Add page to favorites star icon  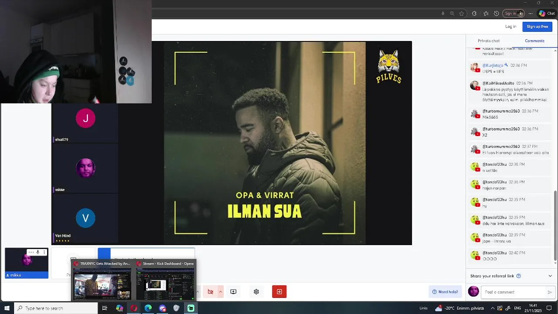pyautogui.click(x=462, y=14)
